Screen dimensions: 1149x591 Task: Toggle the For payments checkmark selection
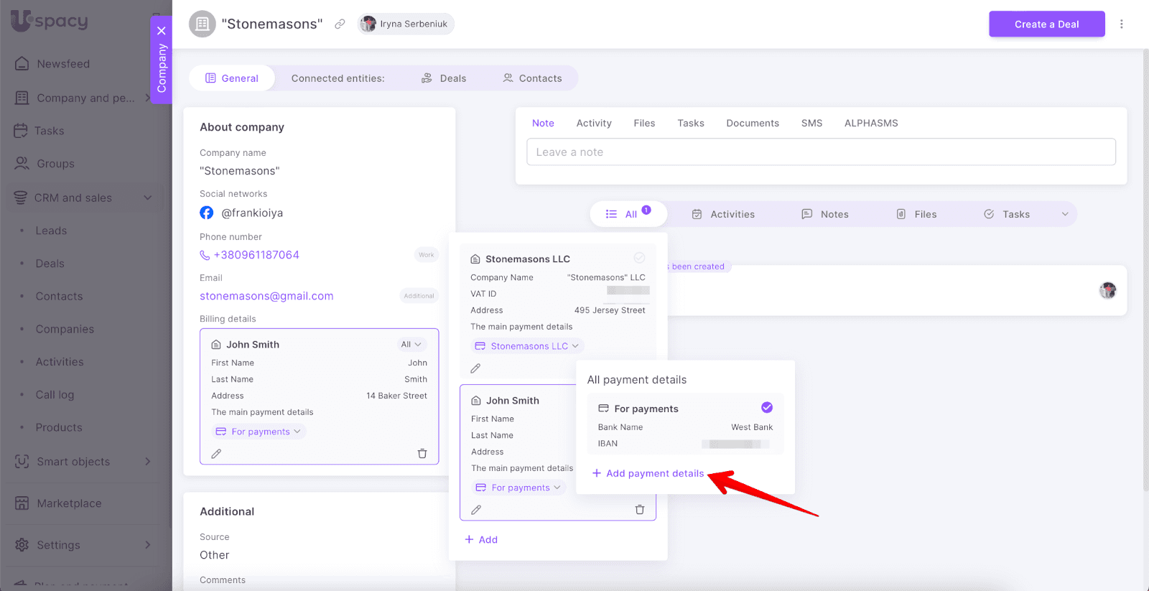[767, 408]
